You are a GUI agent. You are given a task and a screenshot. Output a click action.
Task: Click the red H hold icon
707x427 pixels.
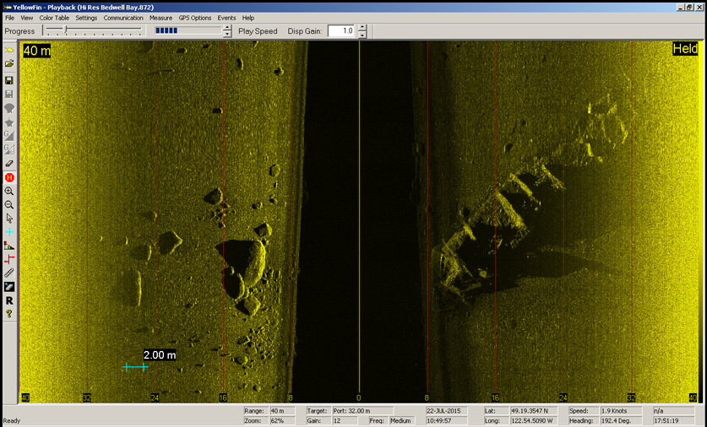click(9, 177)
